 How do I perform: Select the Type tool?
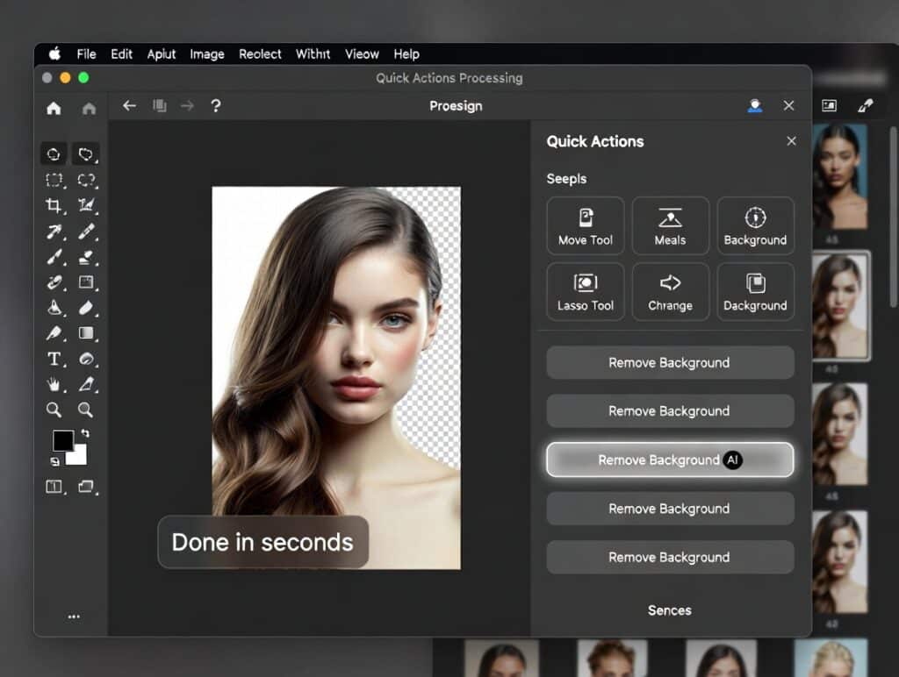[54, 359]
